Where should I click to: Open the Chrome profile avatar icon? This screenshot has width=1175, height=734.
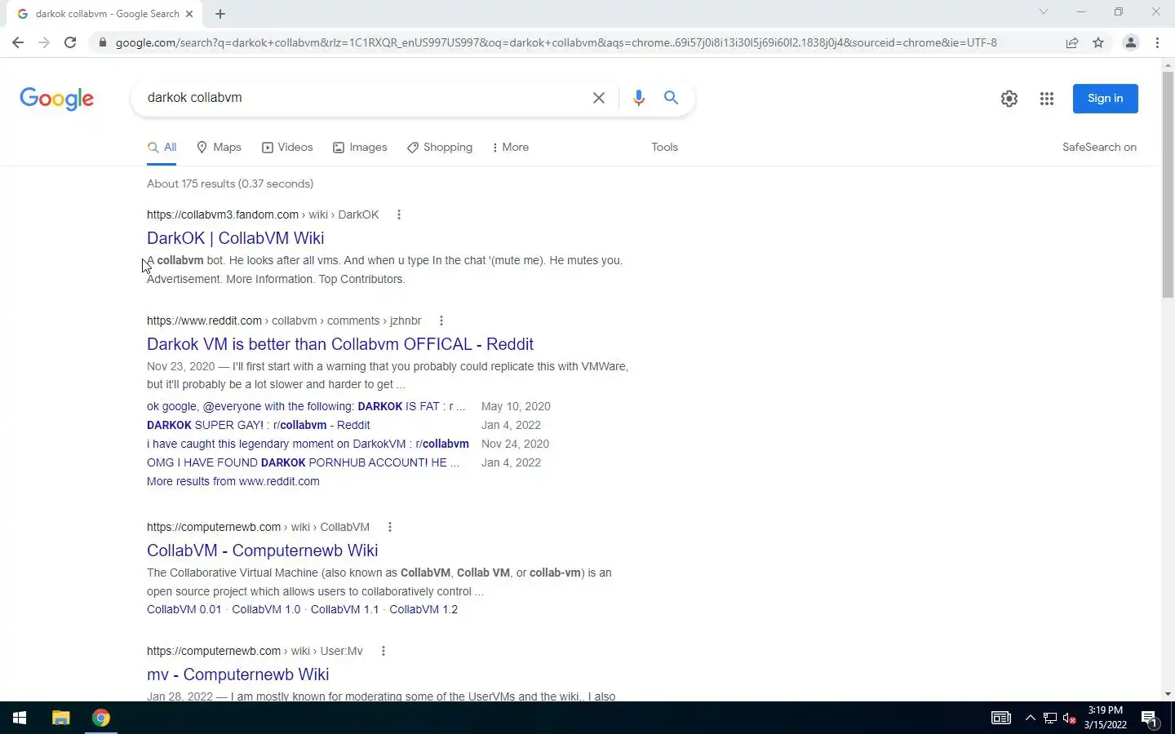pyautogui.click(x=1131, y=42)
